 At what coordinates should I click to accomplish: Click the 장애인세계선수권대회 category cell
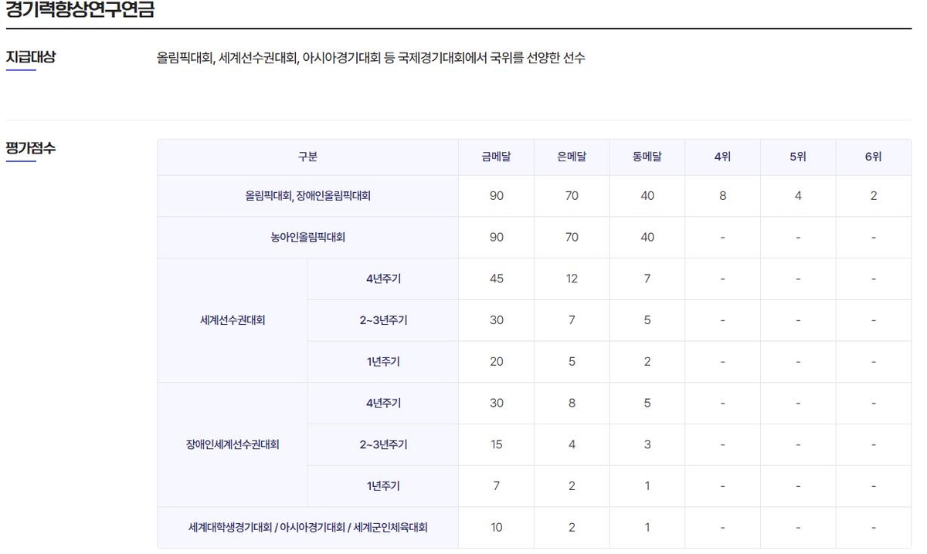233,444
